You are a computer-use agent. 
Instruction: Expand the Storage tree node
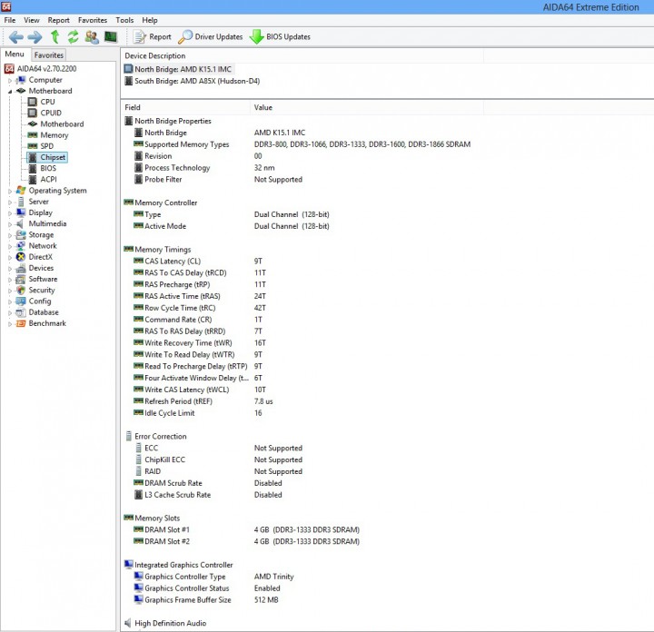(10, 235)
